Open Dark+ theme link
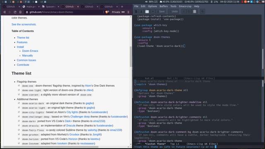The image size is (265, 149). coord(68,121)
